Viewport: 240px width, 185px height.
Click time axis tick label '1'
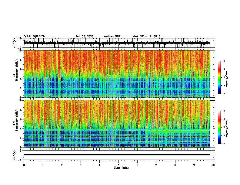point(43,165)
